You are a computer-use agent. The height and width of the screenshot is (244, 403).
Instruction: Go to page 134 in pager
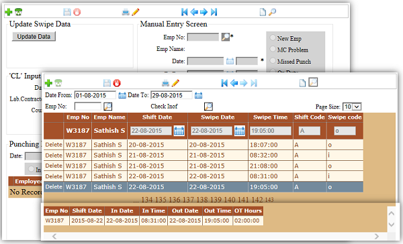(146, 200)
